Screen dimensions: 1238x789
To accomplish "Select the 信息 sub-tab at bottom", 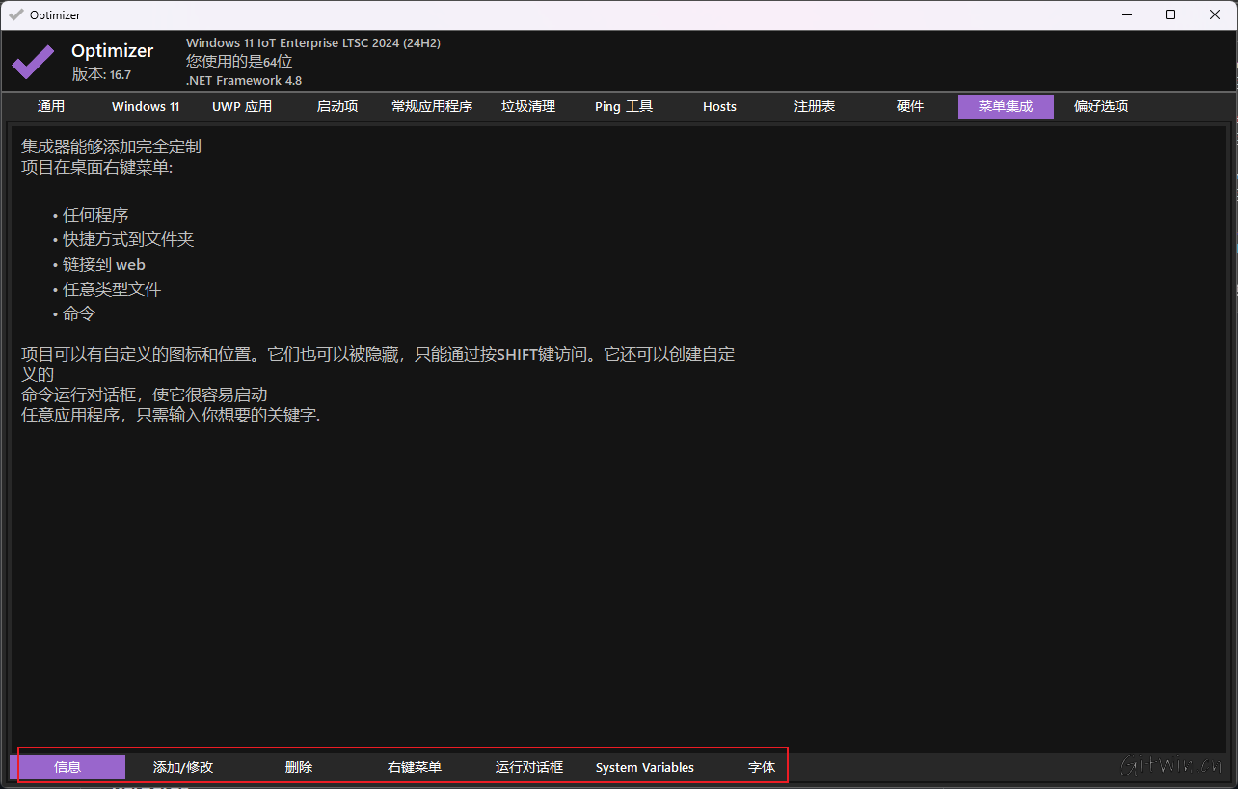I will pyautogui.click(x=67, y=767).
